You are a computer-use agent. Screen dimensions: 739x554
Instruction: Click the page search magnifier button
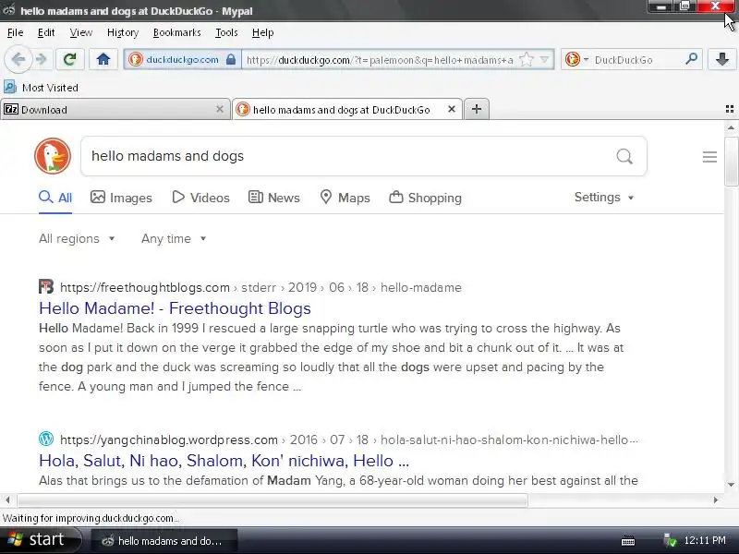click(x=624, y=156)
